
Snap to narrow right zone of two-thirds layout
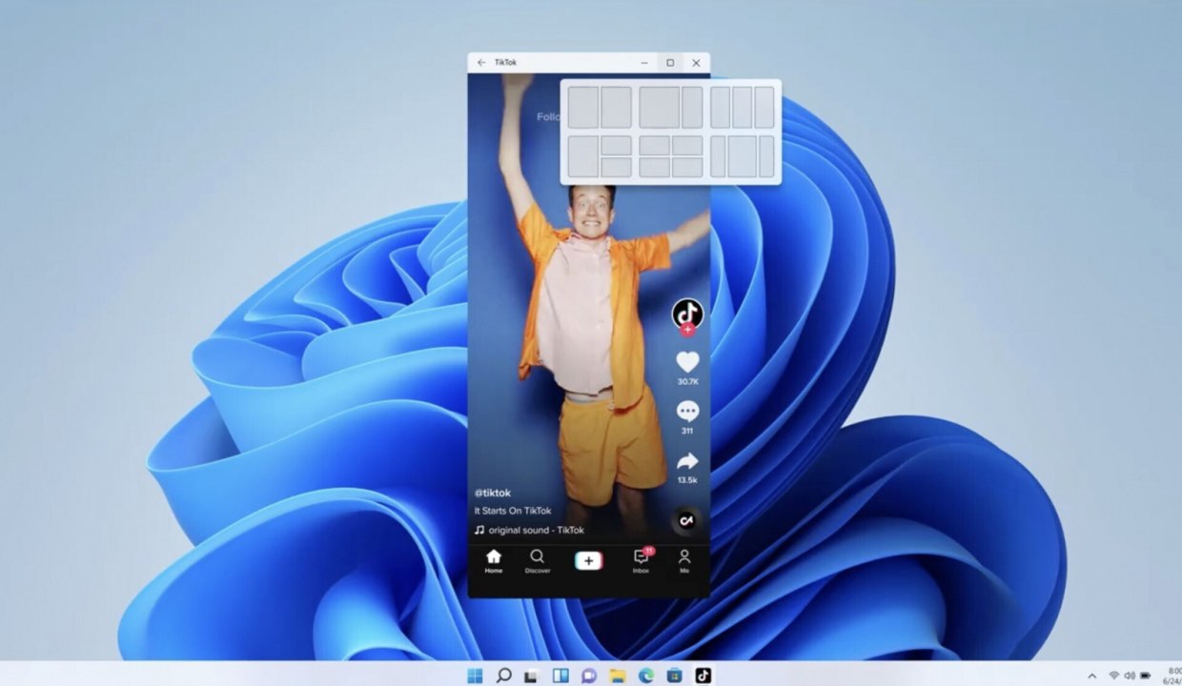pyautogui.click(x=692, y=108)
